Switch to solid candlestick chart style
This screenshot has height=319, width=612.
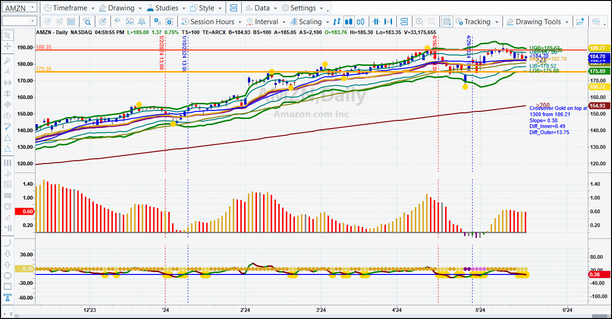click(349, 21)
